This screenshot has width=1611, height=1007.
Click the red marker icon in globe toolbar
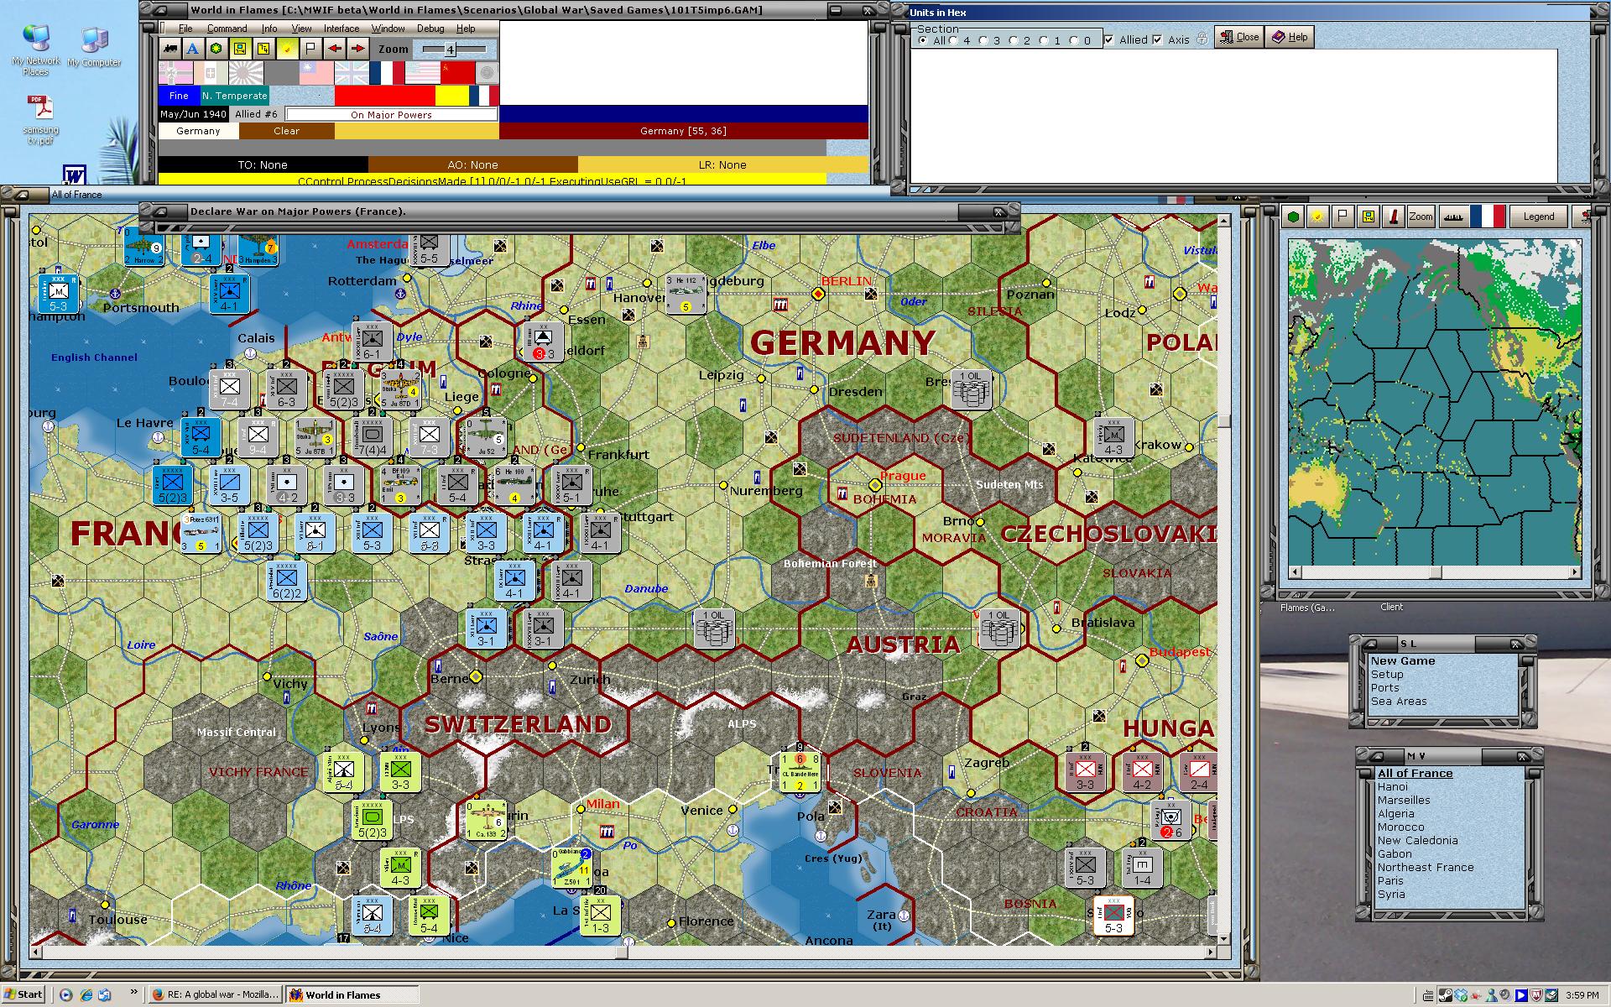click(1393, 217)
